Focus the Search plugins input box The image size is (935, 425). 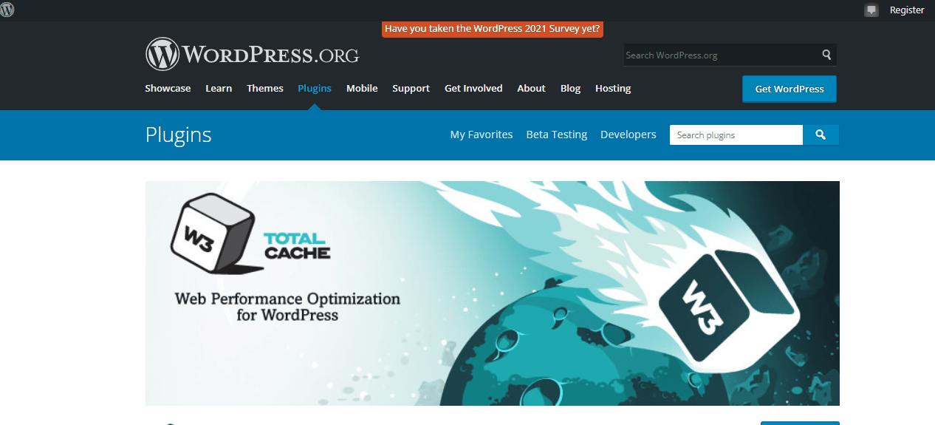click(x=736, y=135)
